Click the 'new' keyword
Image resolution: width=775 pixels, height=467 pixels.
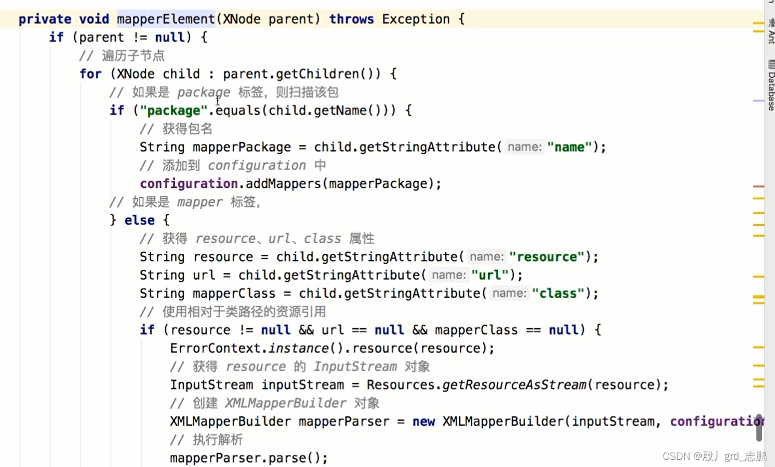click(423, 422)
